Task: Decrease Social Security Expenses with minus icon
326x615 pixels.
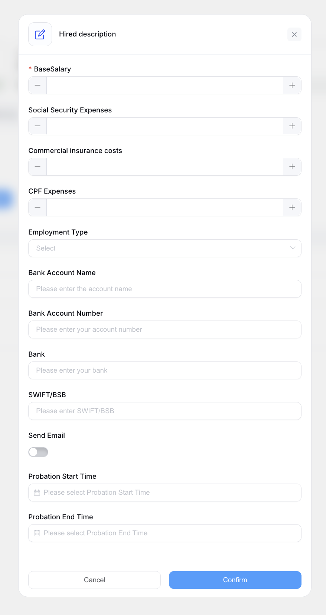Action: point(38,126)
